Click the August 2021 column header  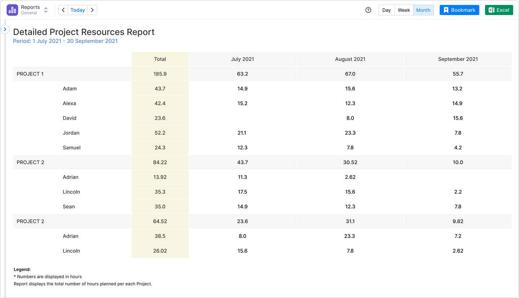(350, 59)
